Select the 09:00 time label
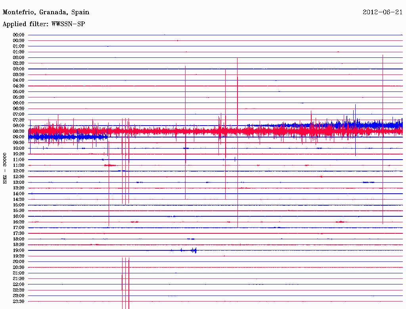This screenshot has height=309, width=406. point(19,137)
